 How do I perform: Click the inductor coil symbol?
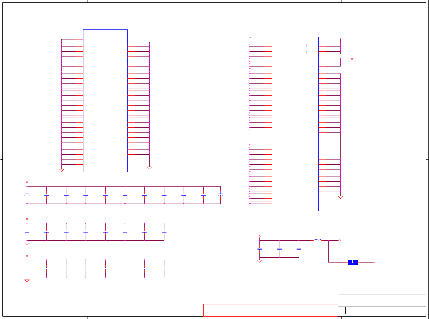317,240
